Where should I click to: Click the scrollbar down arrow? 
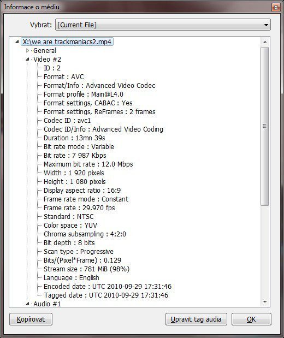[x=265, y=301]
